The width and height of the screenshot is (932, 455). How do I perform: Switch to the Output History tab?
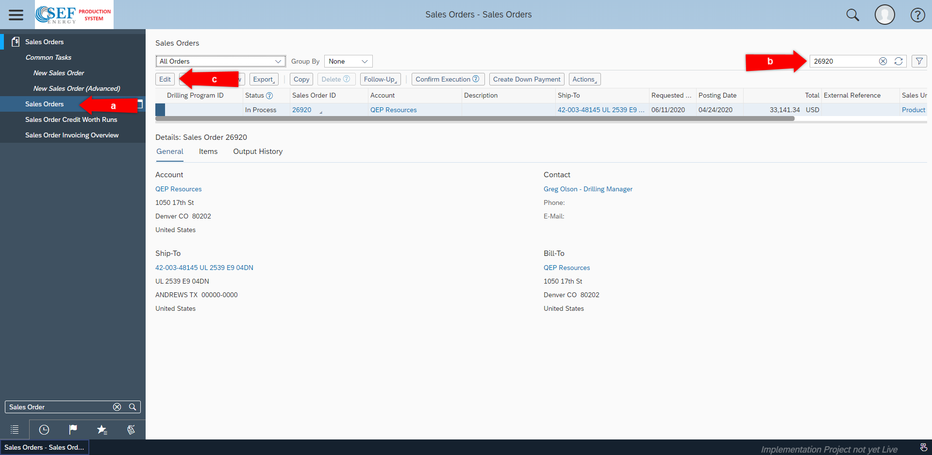(x=258, y=152)
